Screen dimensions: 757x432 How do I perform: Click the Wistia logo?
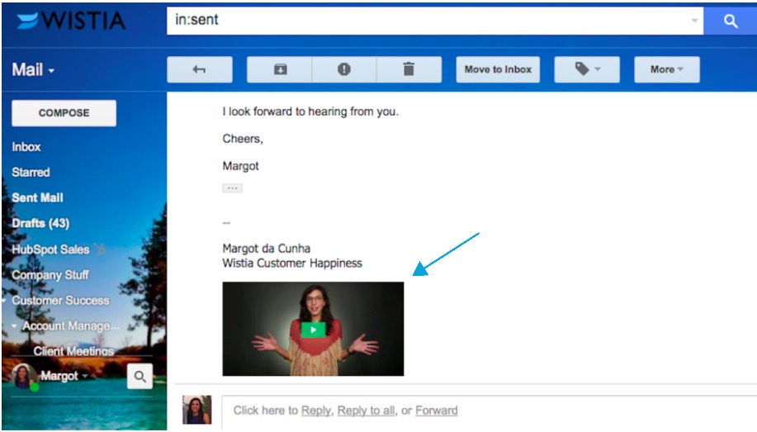coord(72,21)
